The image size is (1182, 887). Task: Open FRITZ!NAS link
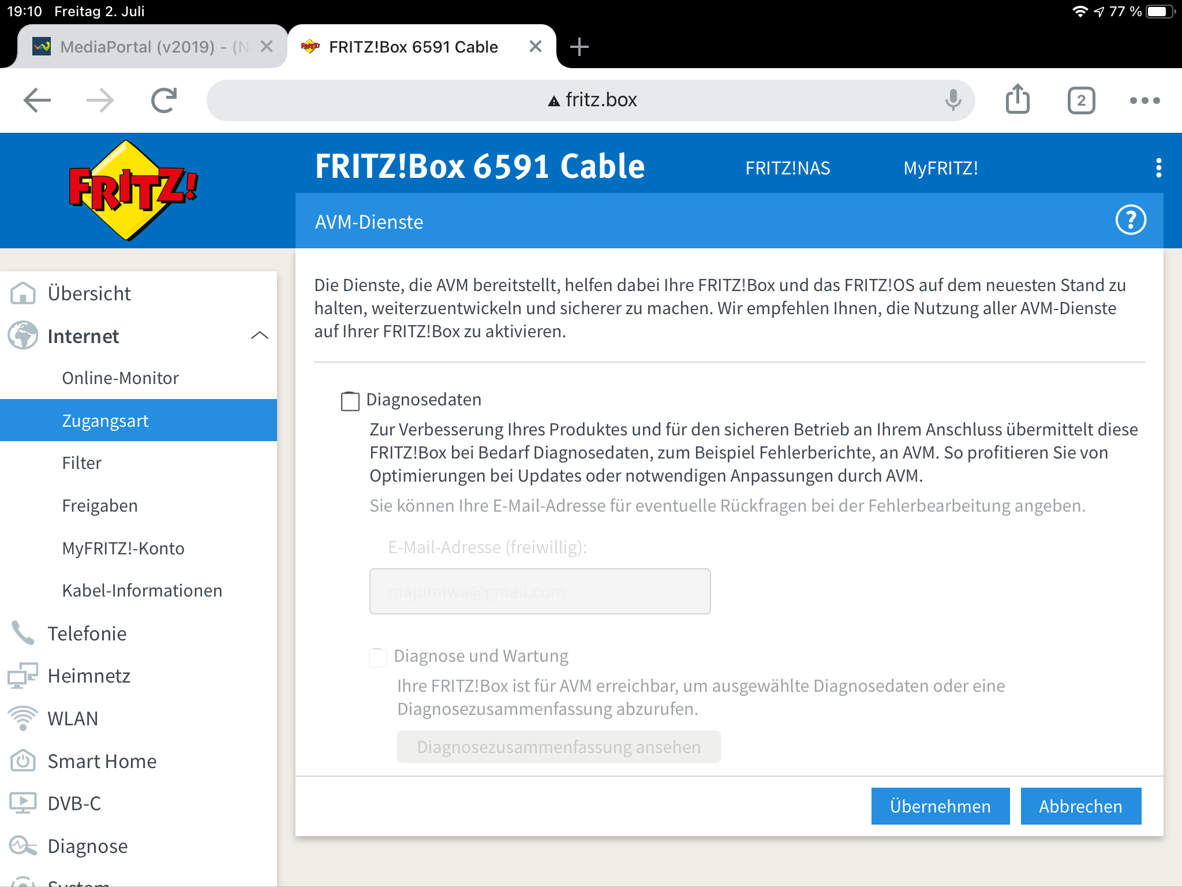click(787, 168)
